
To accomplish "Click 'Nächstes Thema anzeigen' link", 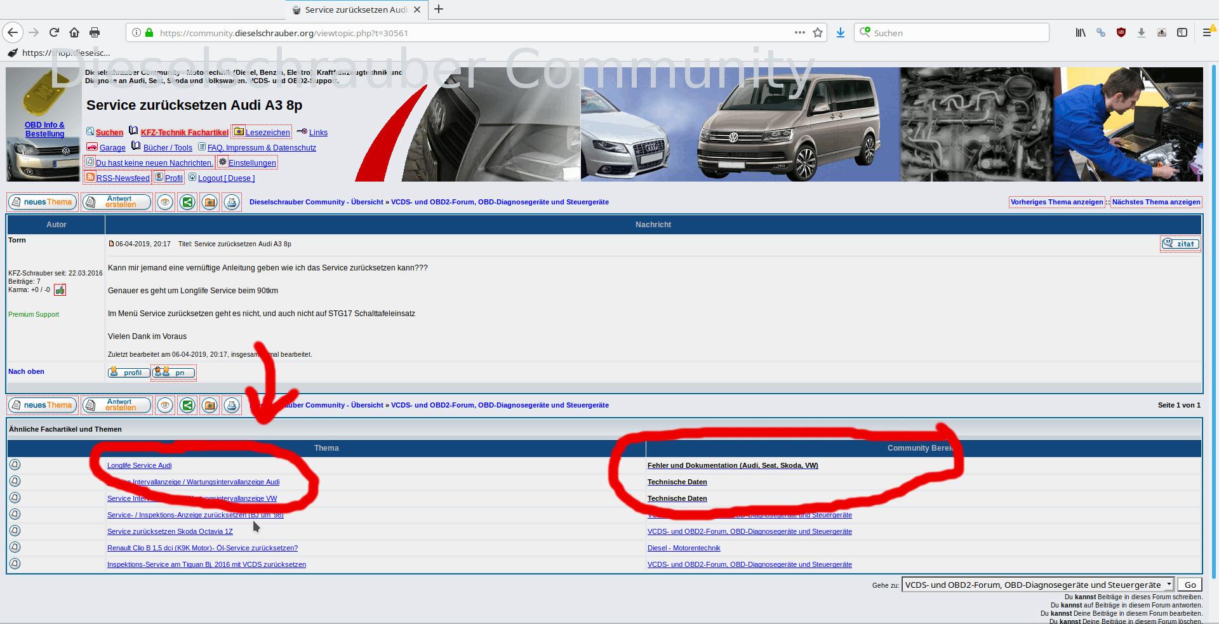I will (1156, 202).
